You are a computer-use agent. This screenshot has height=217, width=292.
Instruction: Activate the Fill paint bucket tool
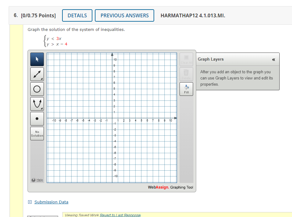click(x=186, y=89)
